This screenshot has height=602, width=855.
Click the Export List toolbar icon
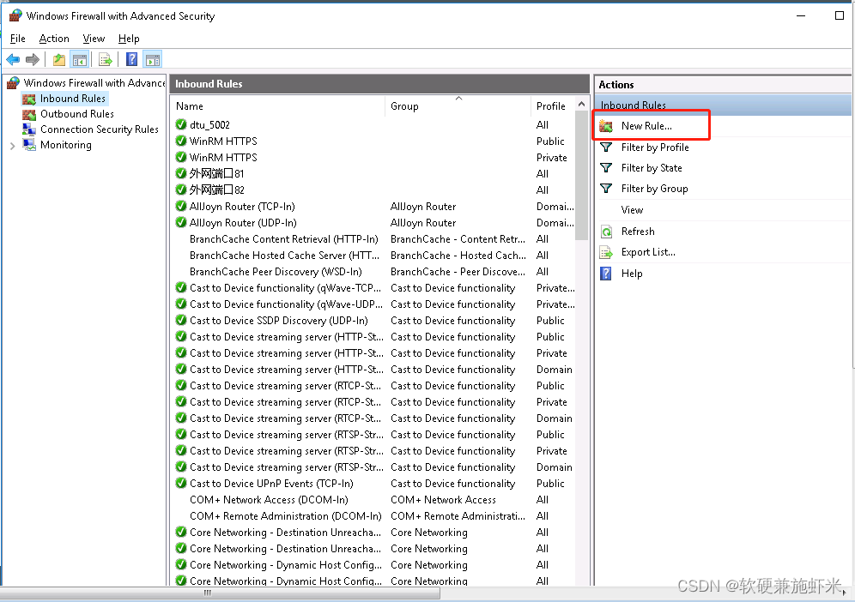pos(106,59)
